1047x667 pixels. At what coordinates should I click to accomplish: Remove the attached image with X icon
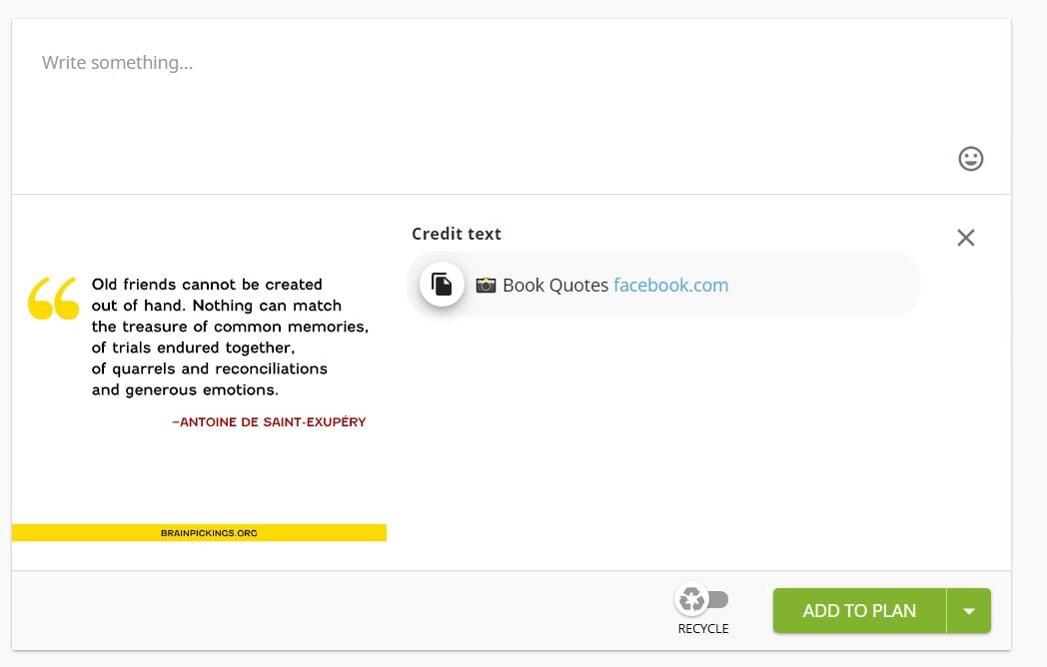965,238
